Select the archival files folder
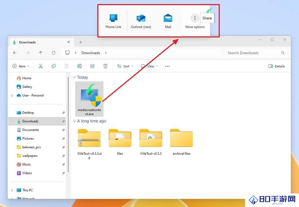299x207 pixels. (181, 142)
